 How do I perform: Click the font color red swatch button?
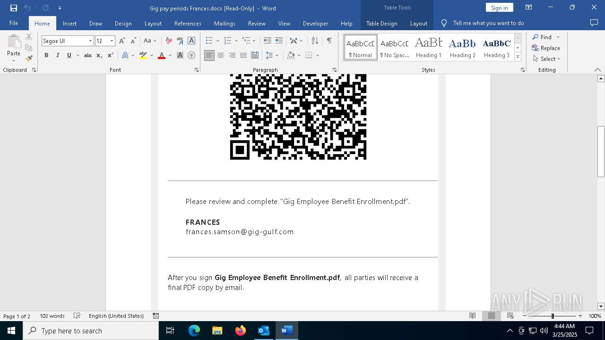[x=161, y=55]
